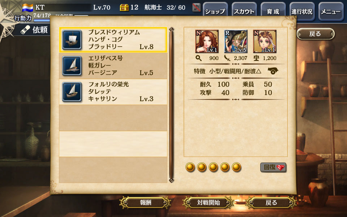This screenshot has height=217, width=347.
Task: Click the red-haired woman crew portrait
Action: pyautogui.click(x=207, y=41)
